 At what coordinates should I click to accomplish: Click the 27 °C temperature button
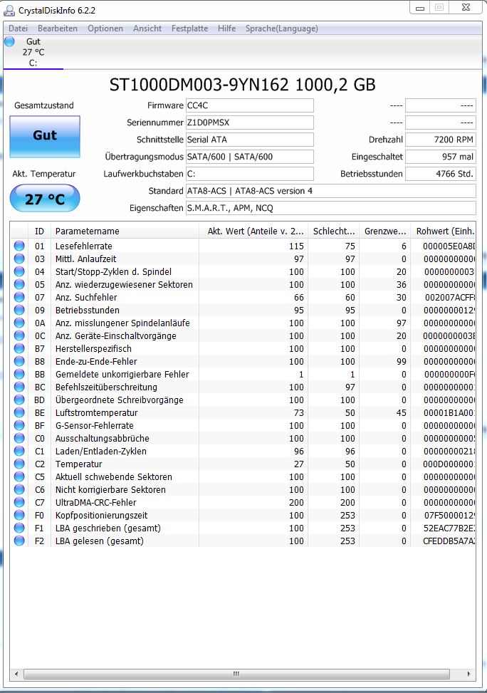(x=45, y=198)
